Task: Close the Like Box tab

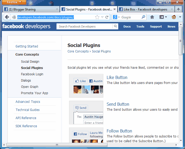Action: pos(172,9)
